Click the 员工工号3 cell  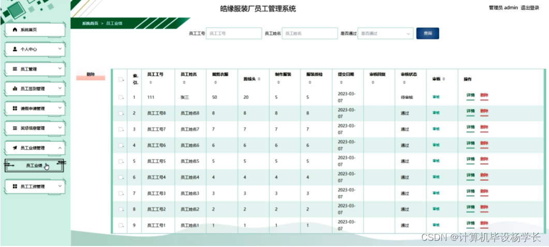pos(156,193)
